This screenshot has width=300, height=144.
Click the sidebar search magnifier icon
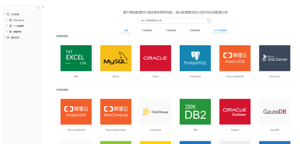[38, 8]
